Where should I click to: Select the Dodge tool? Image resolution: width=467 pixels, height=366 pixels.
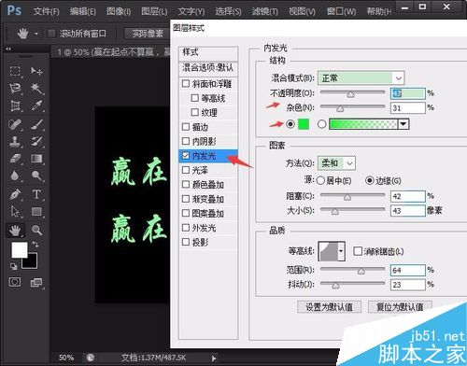pyautogui.click(x=36, y=176)
